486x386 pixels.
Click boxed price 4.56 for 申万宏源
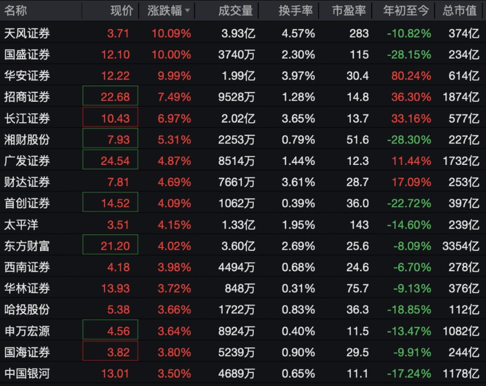click(110, 330)
